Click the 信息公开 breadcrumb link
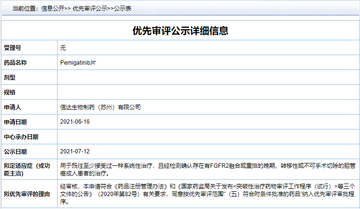The height and width of the screenshot is (209, 360). [x=52, y=9]
